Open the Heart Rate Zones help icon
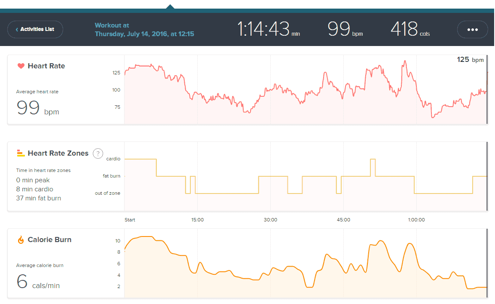The image size is (495, 304). tap(98, 153)
